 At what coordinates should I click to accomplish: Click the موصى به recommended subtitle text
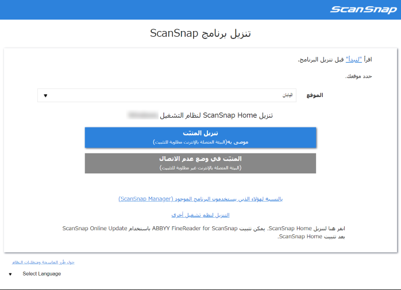[x=200, y=142]
